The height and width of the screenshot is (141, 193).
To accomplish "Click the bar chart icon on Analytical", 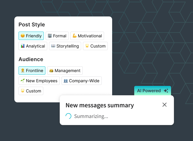I will [x=23, y=46].
